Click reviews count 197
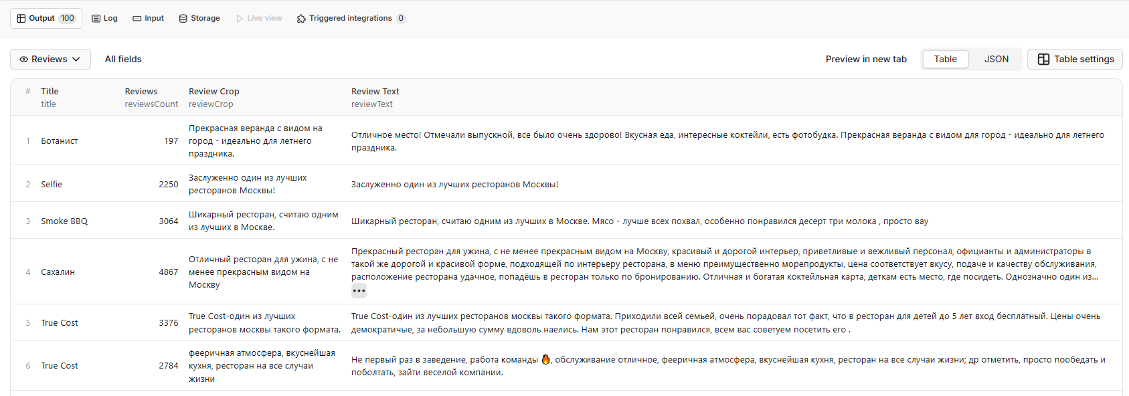 pyautogui.click(x=171, y=140)
